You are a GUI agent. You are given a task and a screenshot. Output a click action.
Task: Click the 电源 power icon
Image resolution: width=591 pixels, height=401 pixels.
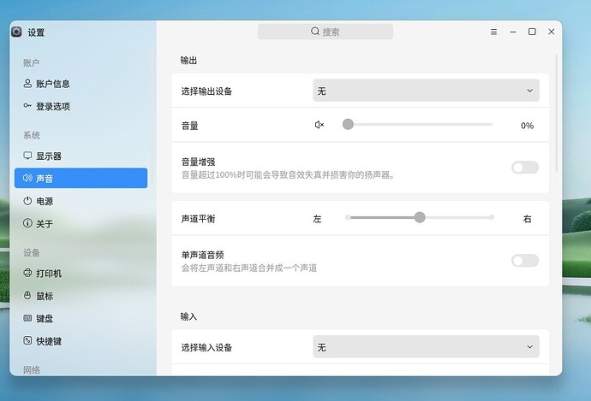pyautogui.click(x=27, y=201)
